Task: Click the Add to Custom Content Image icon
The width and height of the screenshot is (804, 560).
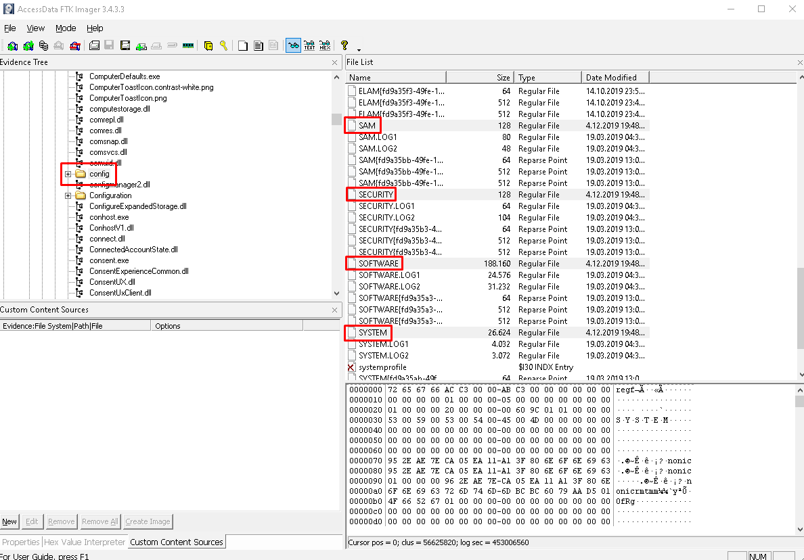Action: coord(141,45)
